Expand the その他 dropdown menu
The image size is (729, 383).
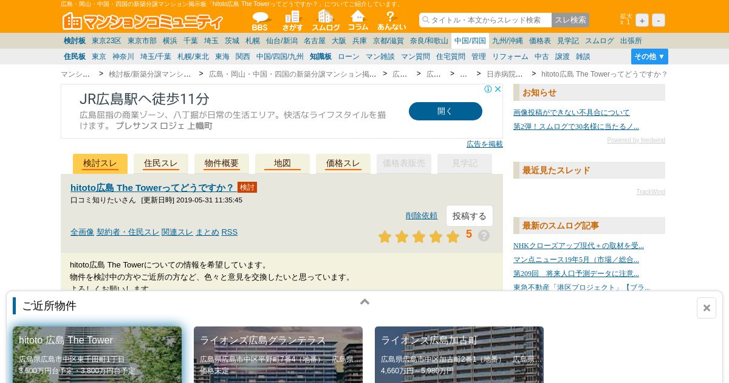tap(649, 57)
